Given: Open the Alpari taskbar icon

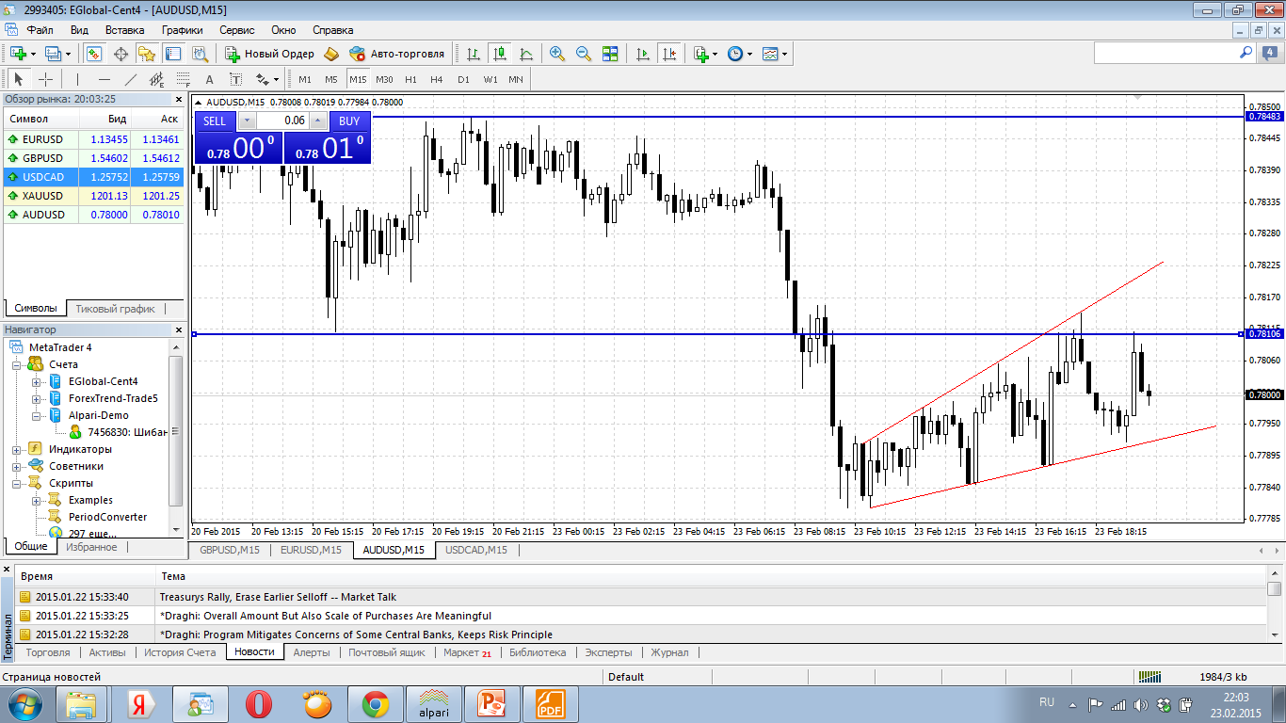Looking at the screenshot, I should pos(434,703).
